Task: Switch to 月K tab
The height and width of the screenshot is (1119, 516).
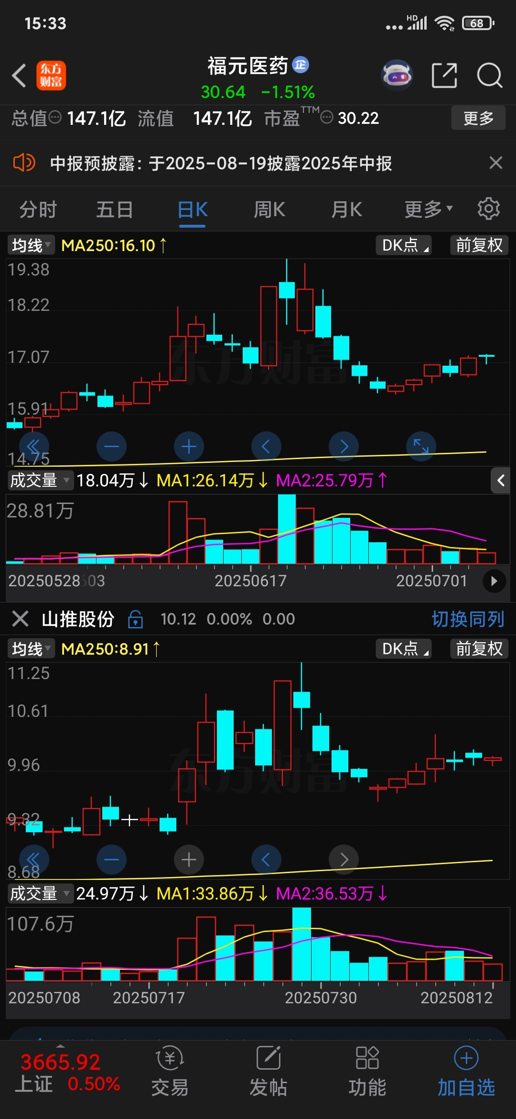Action: [x=347, y=209]
